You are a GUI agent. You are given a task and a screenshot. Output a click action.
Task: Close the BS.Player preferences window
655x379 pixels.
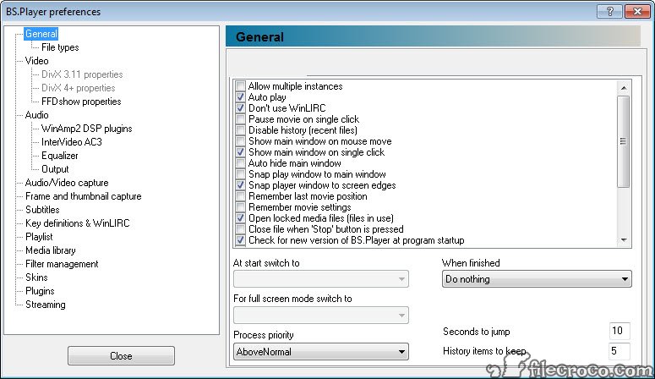pos(637,11)
